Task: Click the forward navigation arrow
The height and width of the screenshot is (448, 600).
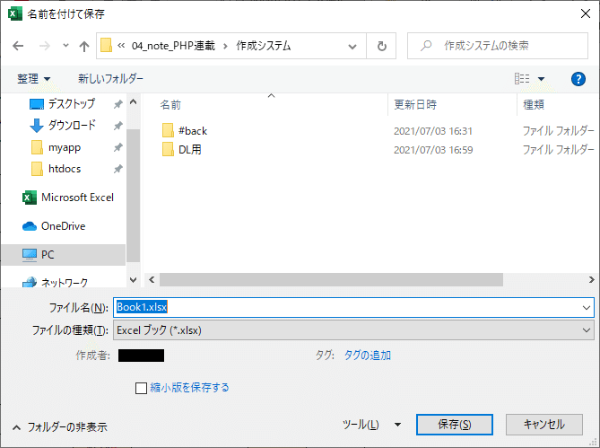Action: (x=45, y=47)
